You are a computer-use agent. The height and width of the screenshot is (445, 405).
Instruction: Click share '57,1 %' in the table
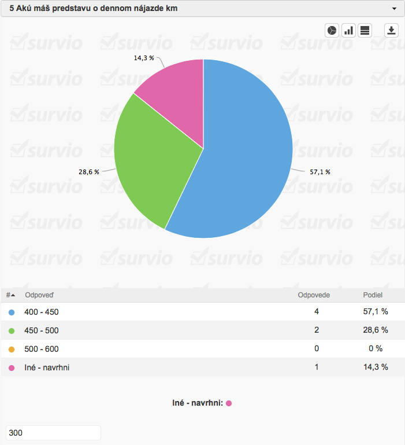pyautogui.click(x=376, y=311)
